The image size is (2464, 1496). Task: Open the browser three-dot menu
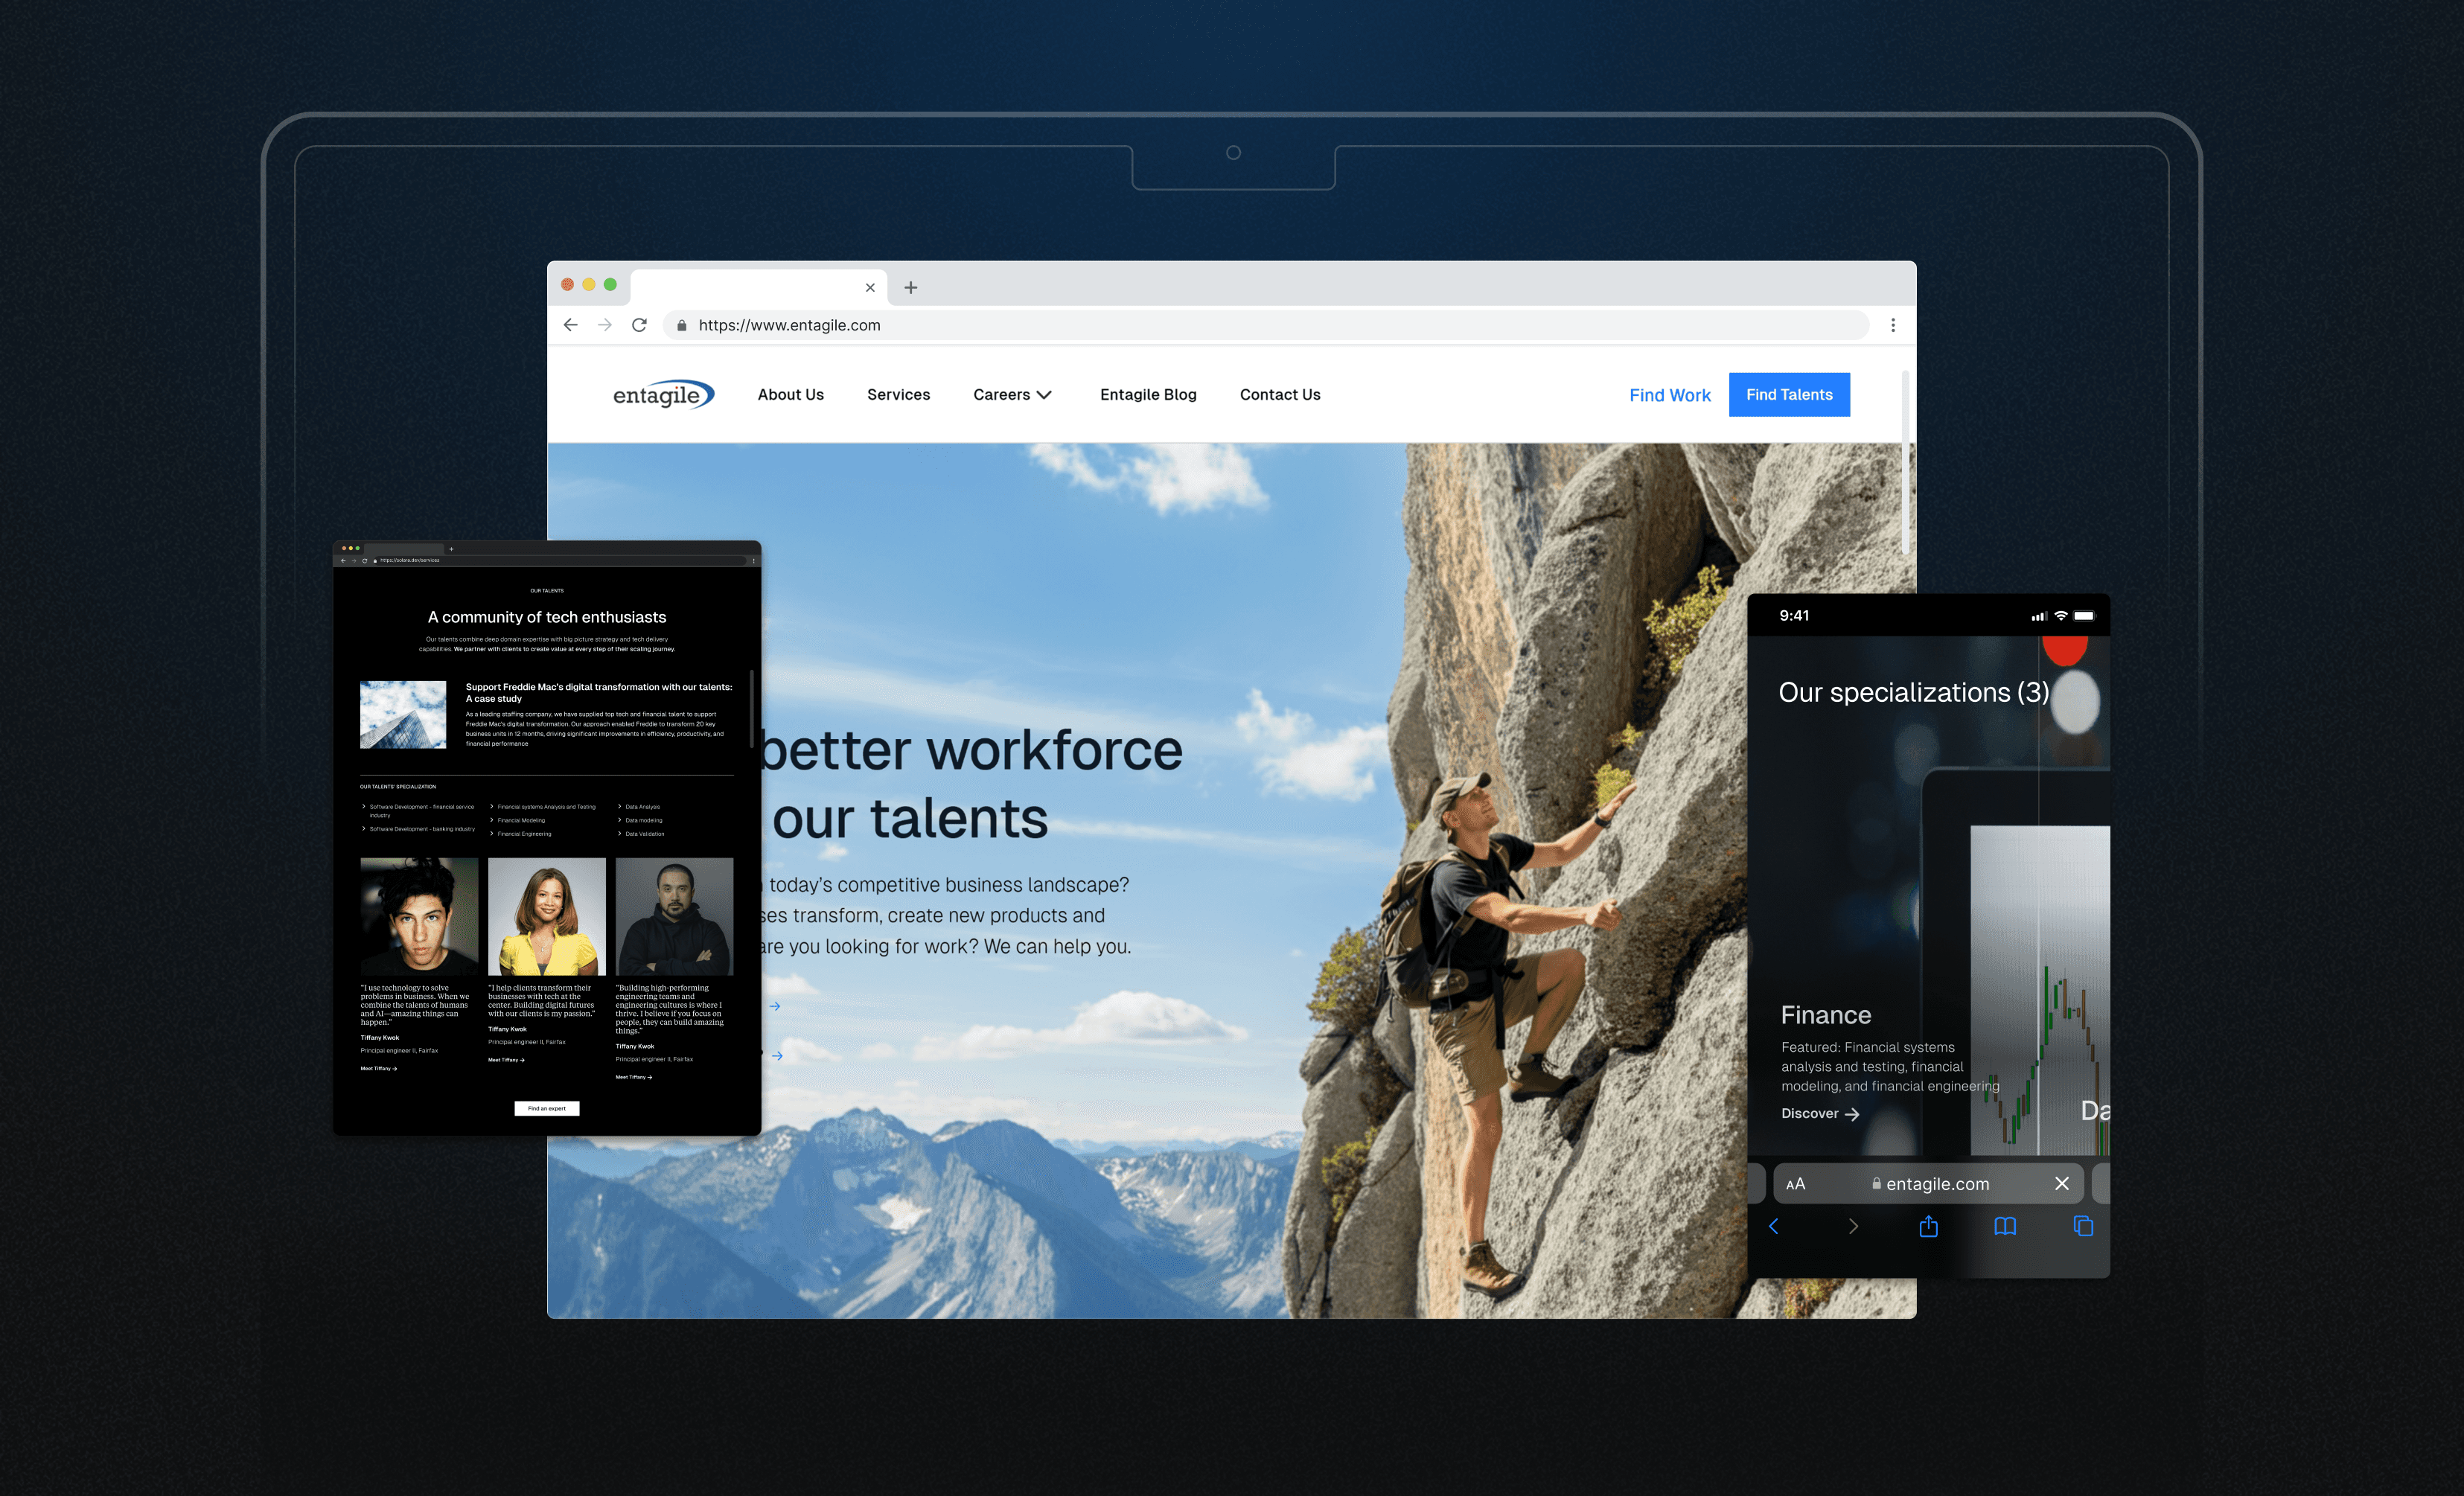click(1892, 325)
